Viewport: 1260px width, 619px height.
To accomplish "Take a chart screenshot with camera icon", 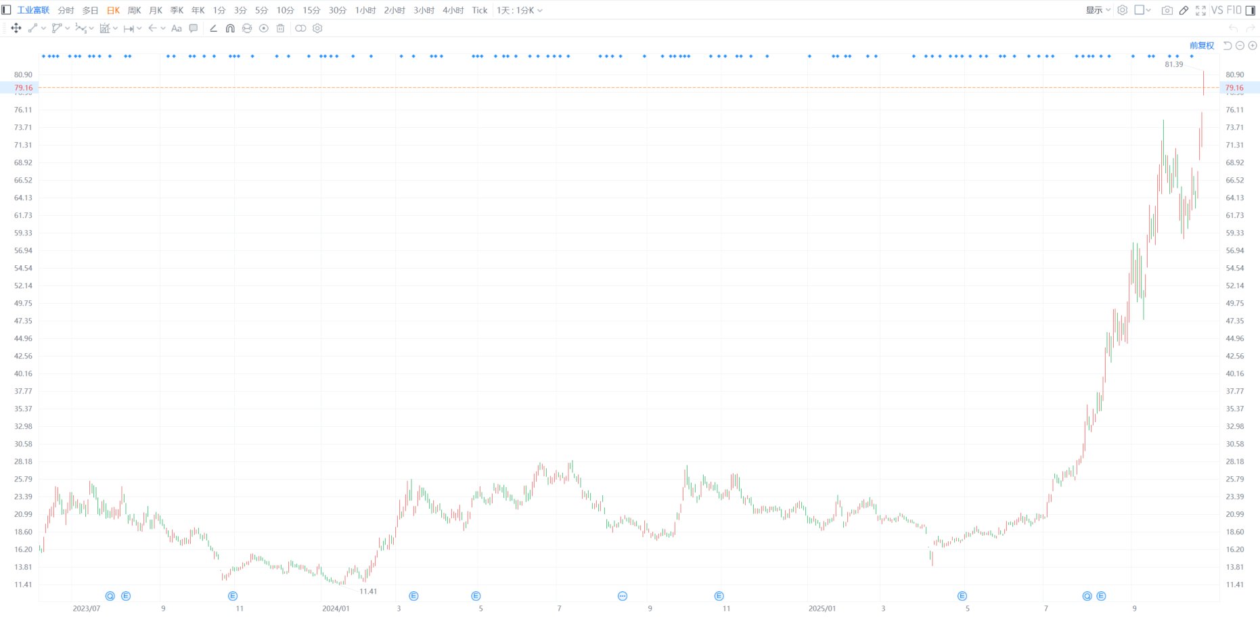I will (1167, 10).
